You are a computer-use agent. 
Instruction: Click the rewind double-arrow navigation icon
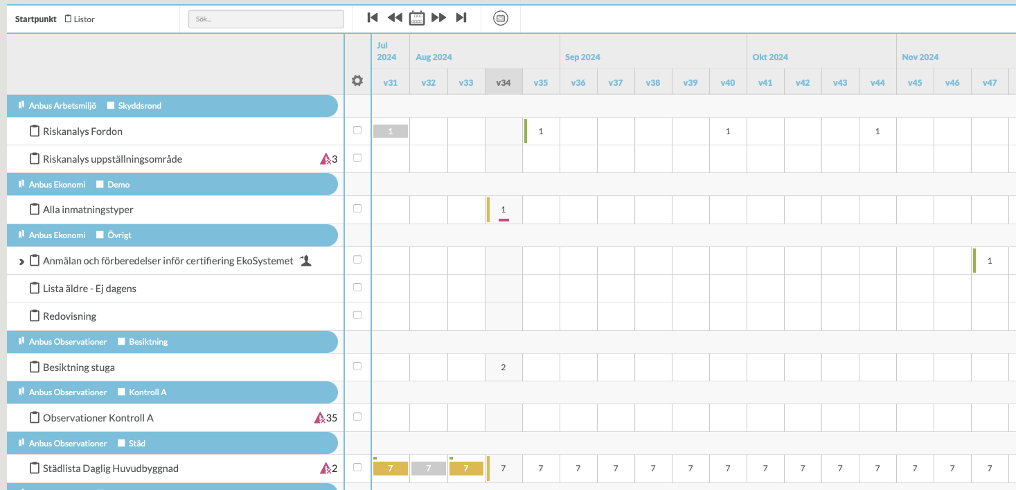[x=395, y=18]
